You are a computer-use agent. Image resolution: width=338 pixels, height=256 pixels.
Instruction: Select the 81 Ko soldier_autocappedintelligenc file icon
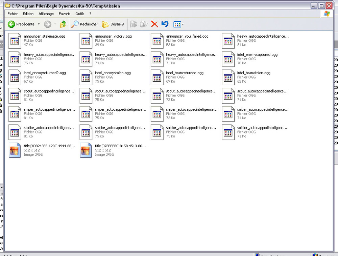pyautogui.click(x=15, y=132)
